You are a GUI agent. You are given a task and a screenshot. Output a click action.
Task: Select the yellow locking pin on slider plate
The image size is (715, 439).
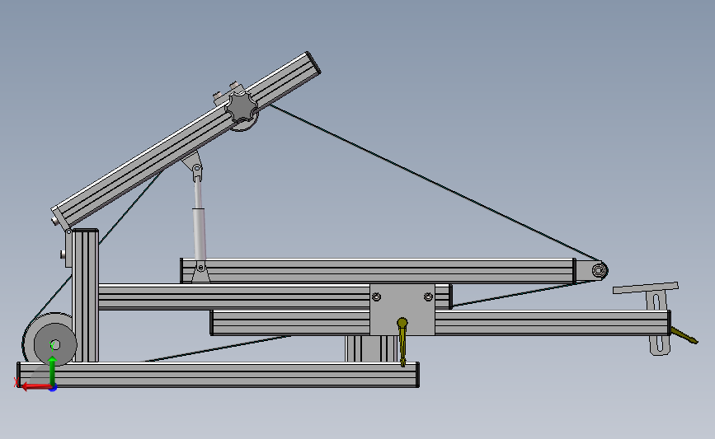click(402, 342)
